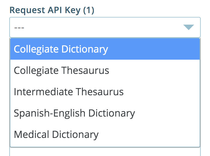Viewport: 210px width, 156px height.
Task: Click empty area of the API key select box
Action: (103, 27)
